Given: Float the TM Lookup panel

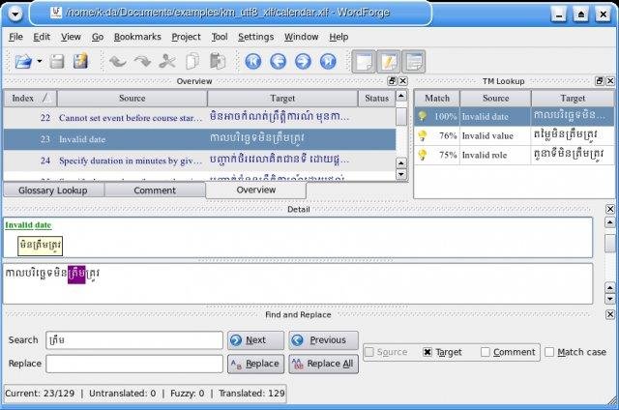Looking at the screenshot, I should 600,81.
